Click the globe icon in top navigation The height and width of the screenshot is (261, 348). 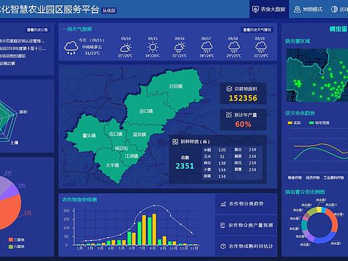[x=334, y=9]
